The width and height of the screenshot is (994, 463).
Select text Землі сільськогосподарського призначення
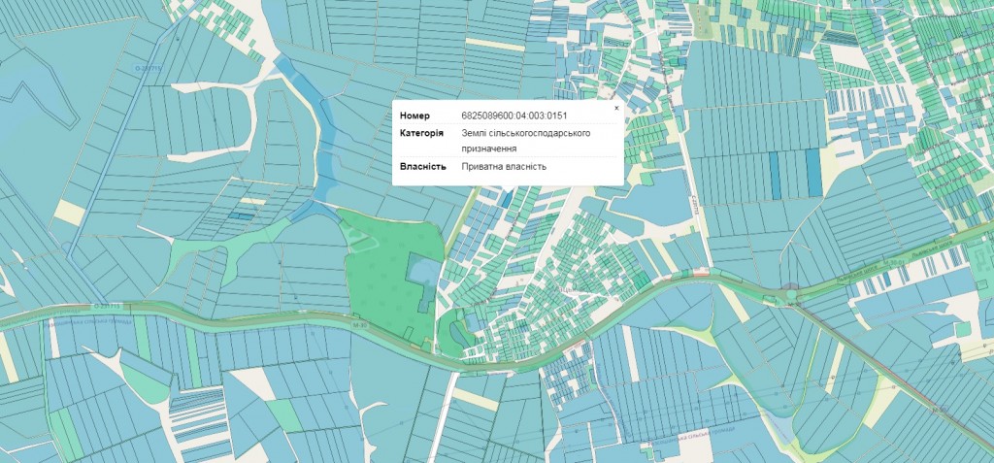click(x=526, y=141)
